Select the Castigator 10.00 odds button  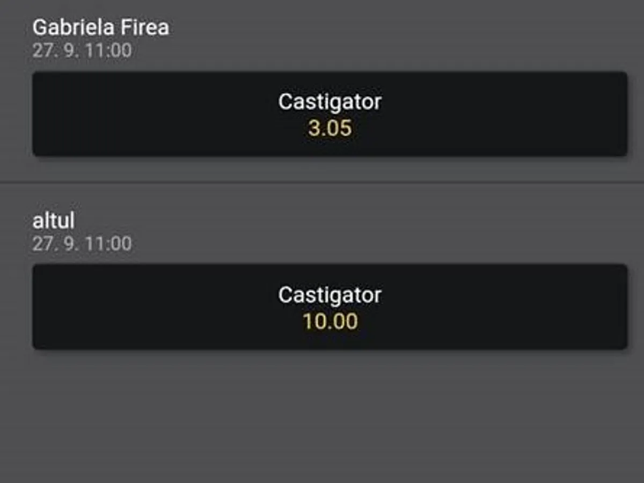(330, 307)
